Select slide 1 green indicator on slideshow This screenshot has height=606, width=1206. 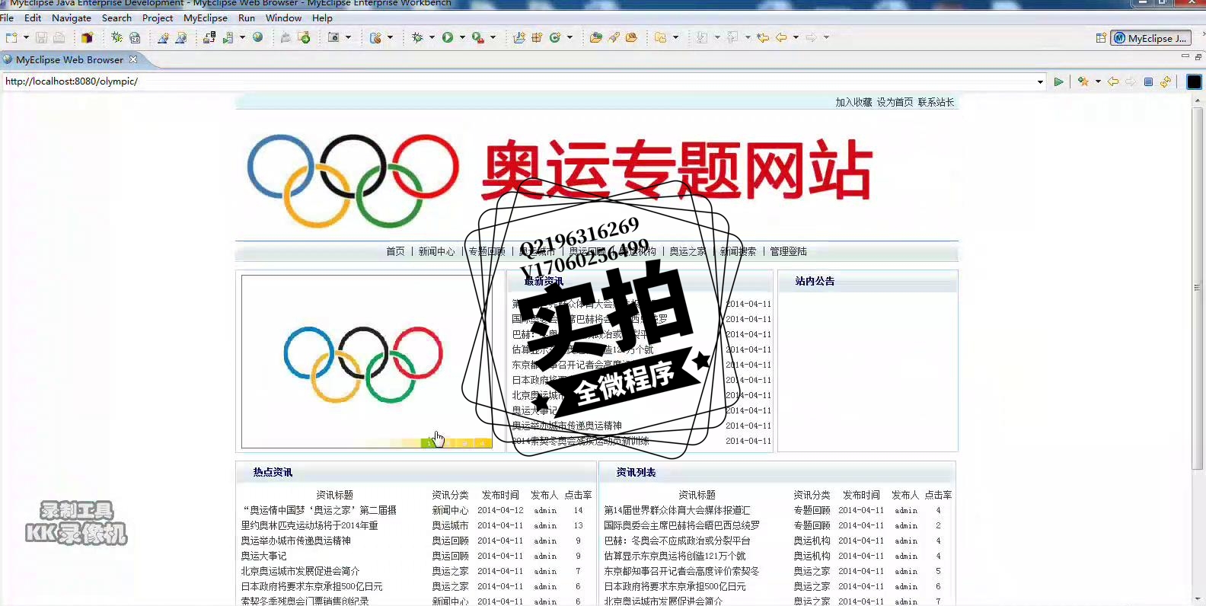coord(429,443)
